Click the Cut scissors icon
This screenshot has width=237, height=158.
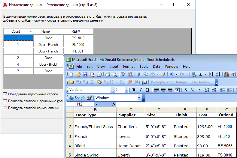click(x=139, y=74)
